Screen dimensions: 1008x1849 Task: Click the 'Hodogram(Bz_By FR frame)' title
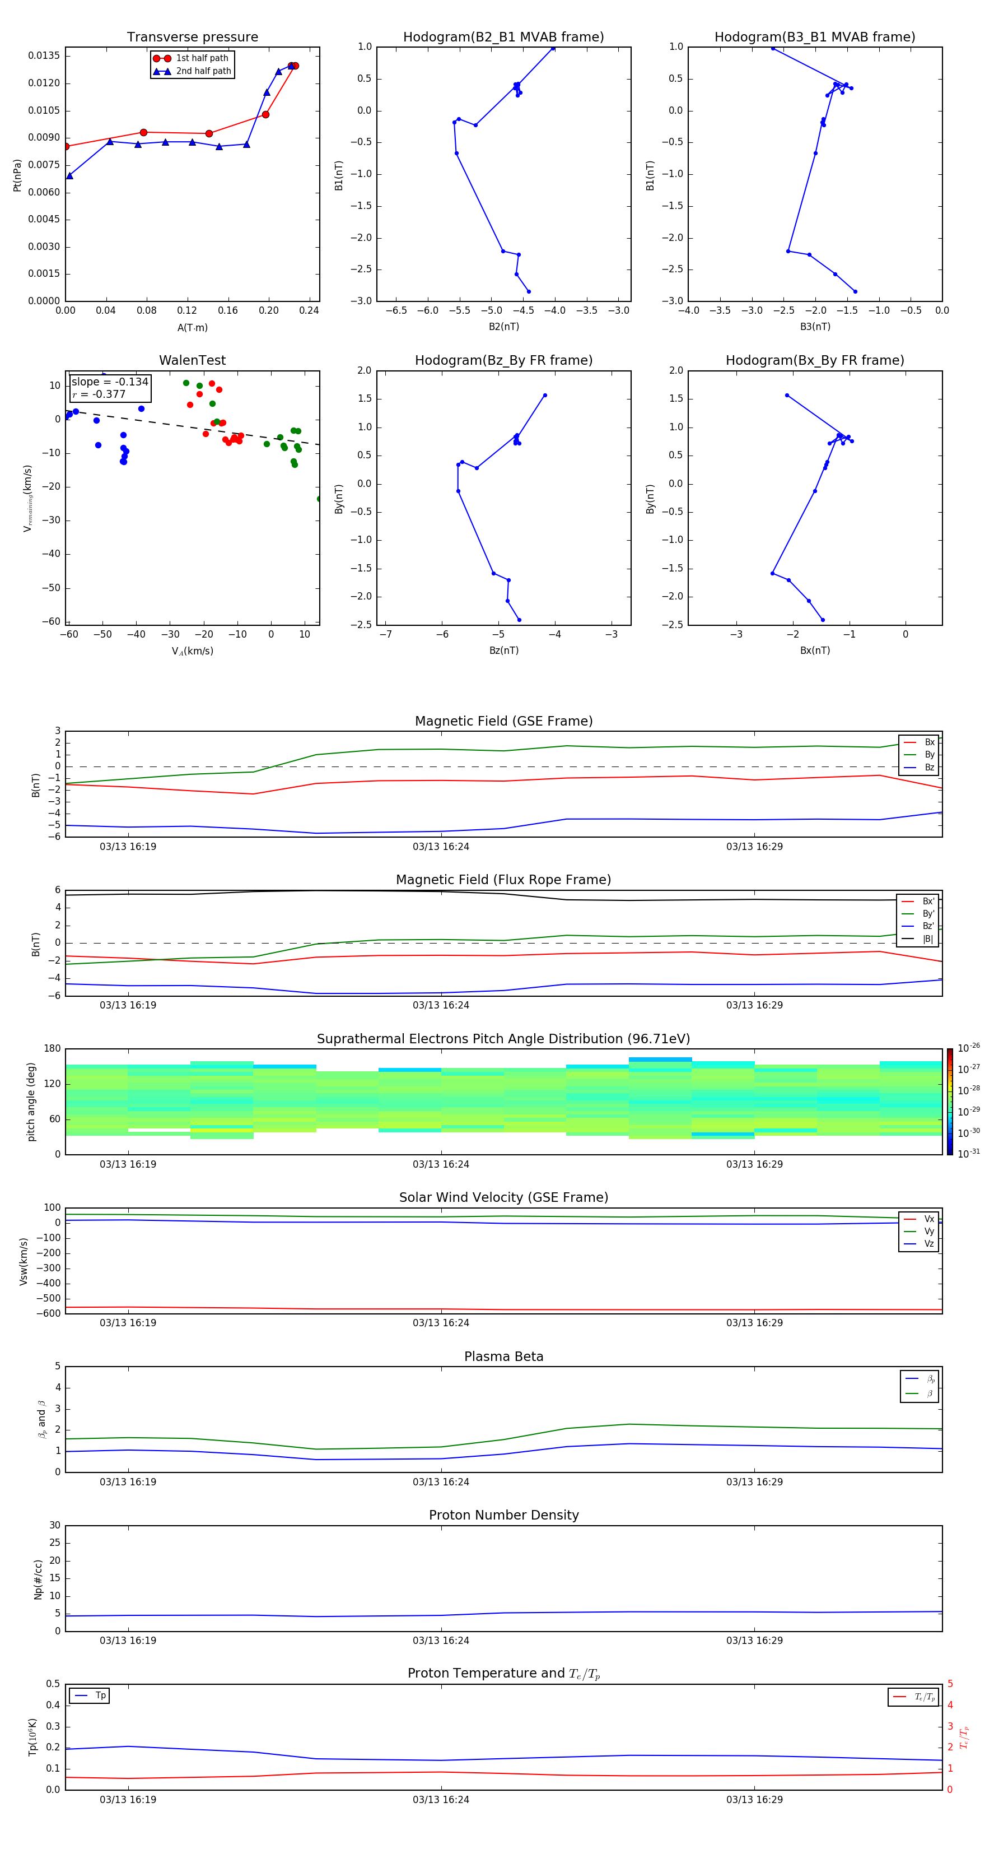tap(503, 360)
